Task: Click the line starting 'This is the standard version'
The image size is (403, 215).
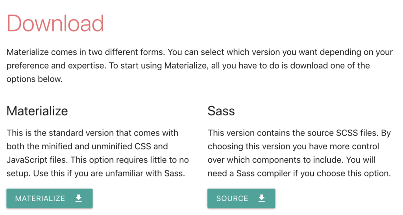Action: coord(92,133)
